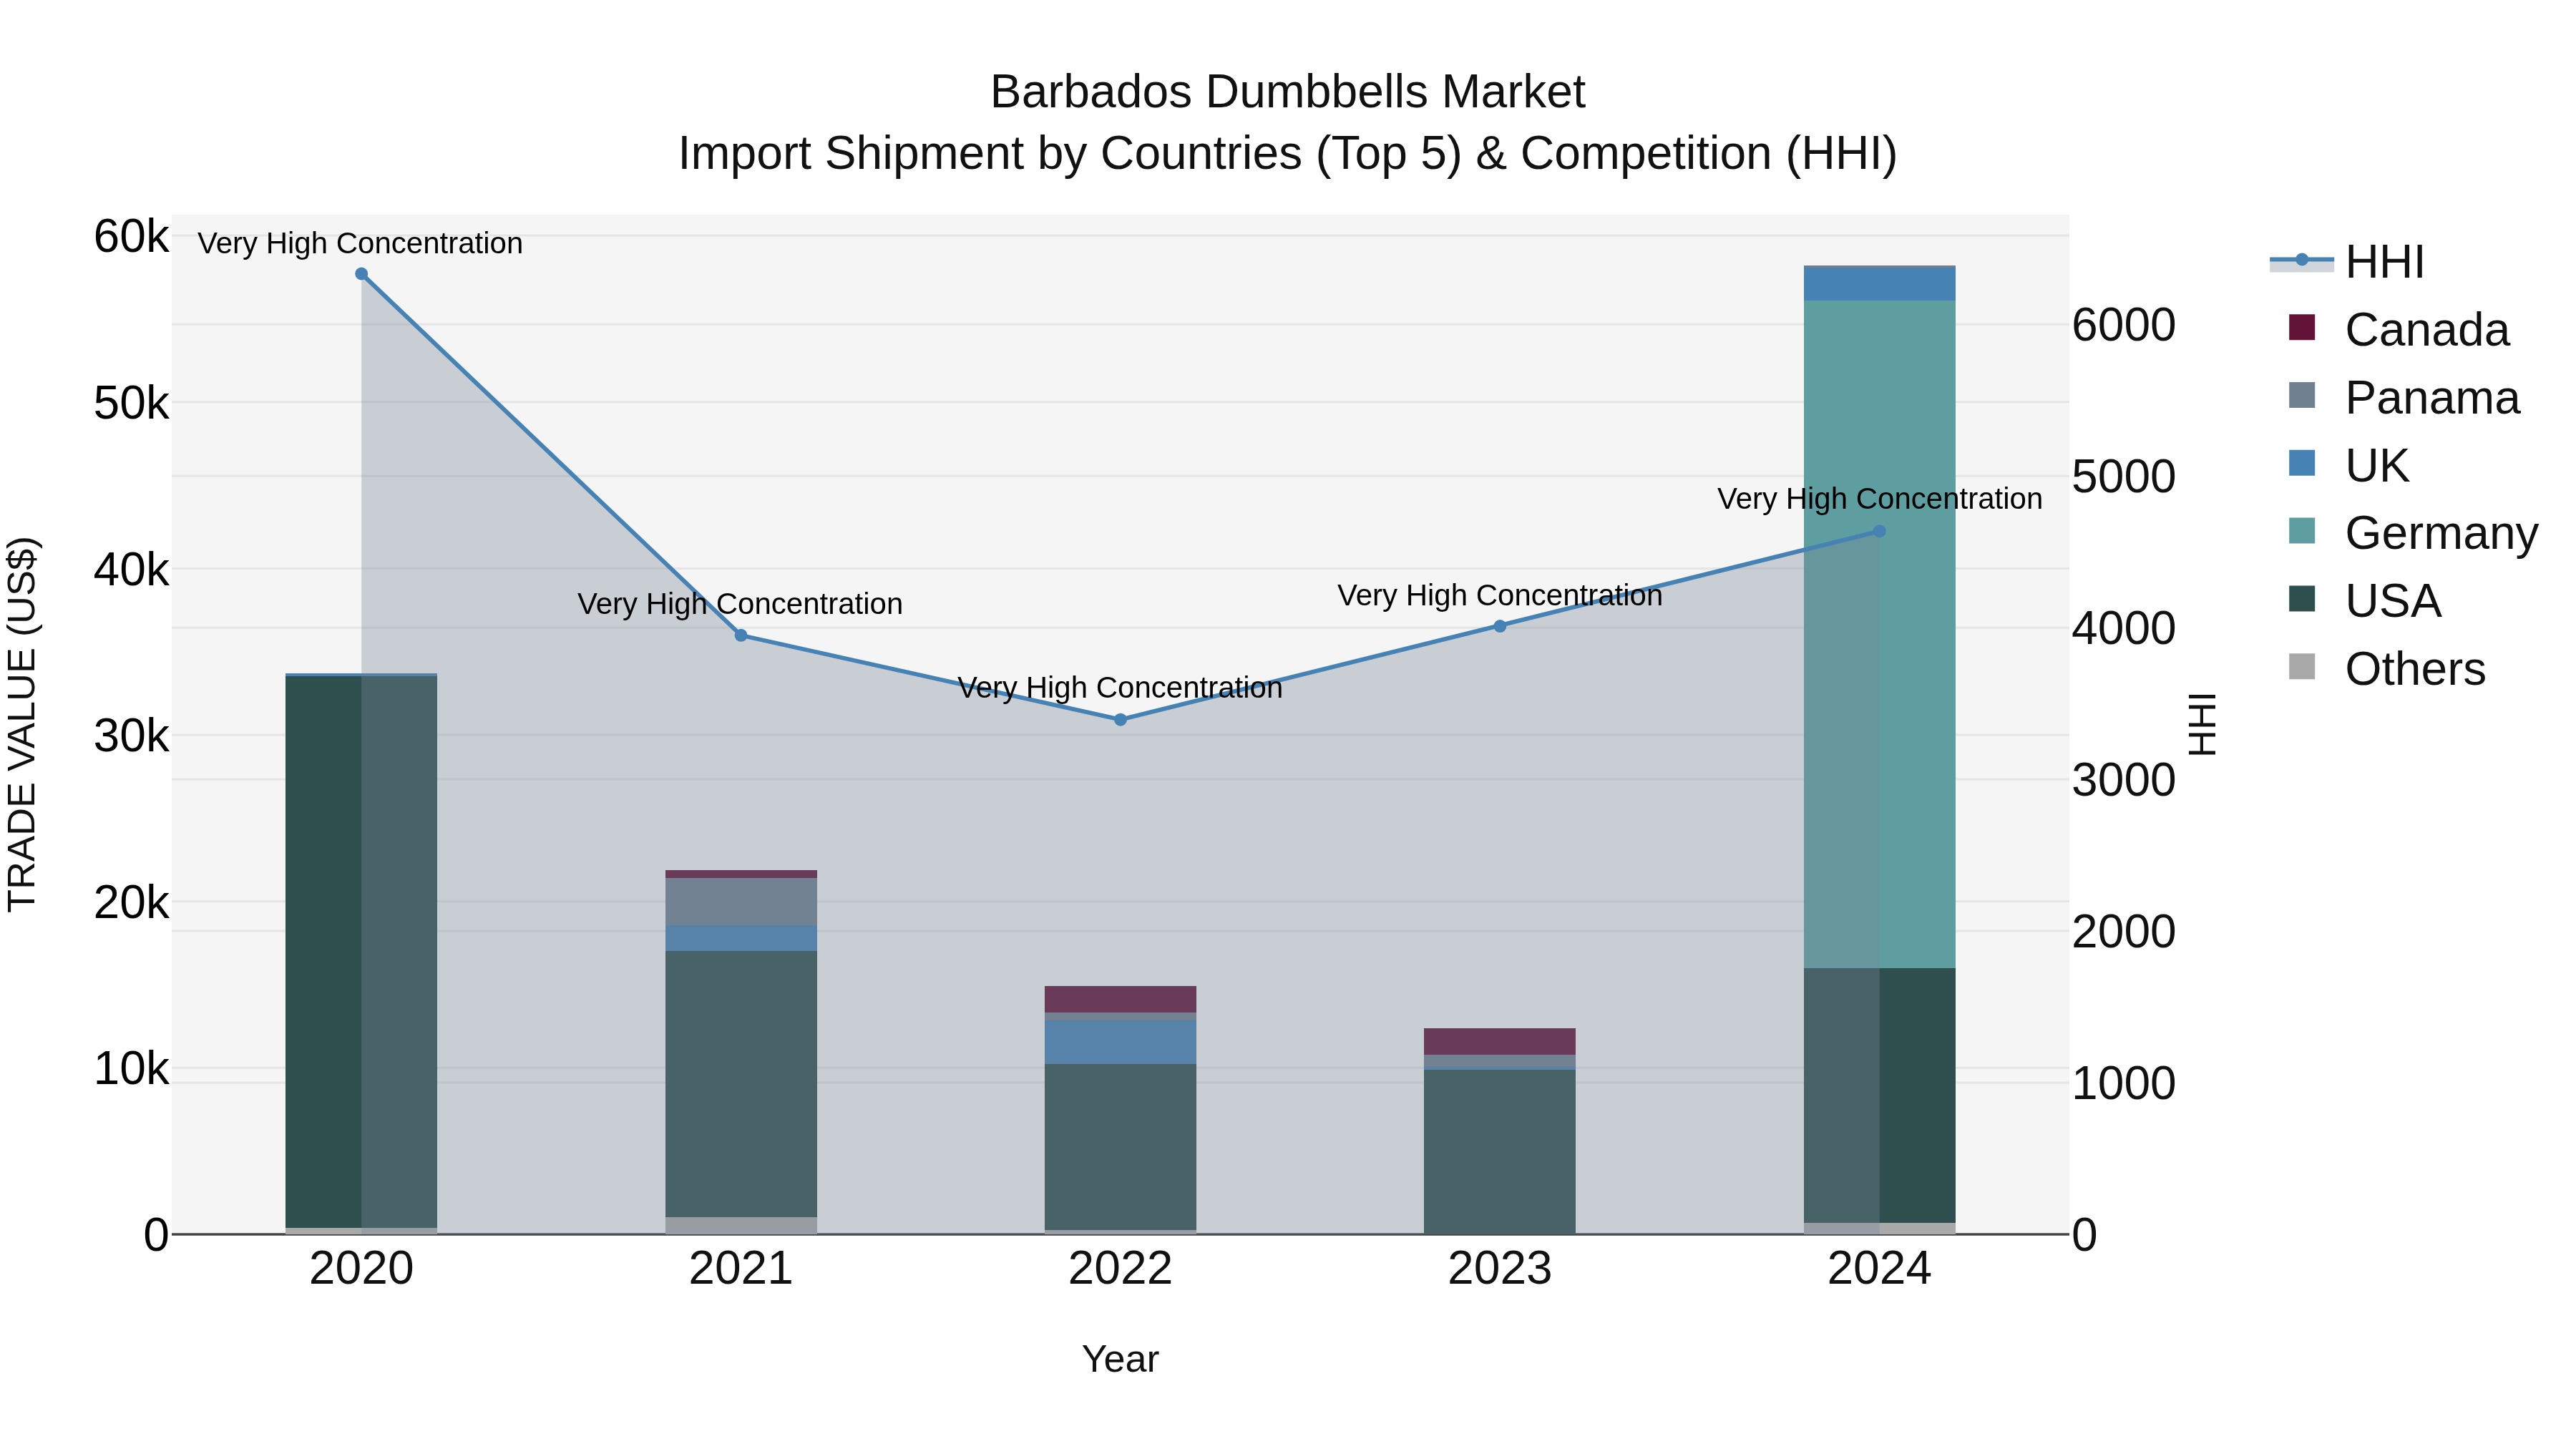Click the 2021 USA bar segment
The height and width of the screenshot is (1449, 2576).
(x=741, y=1084)
